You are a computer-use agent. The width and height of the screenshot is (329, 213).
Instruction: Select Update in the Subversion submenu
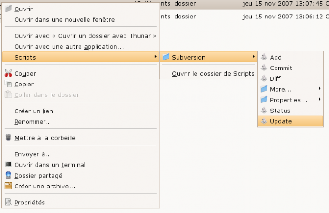[x=281, y=121]
